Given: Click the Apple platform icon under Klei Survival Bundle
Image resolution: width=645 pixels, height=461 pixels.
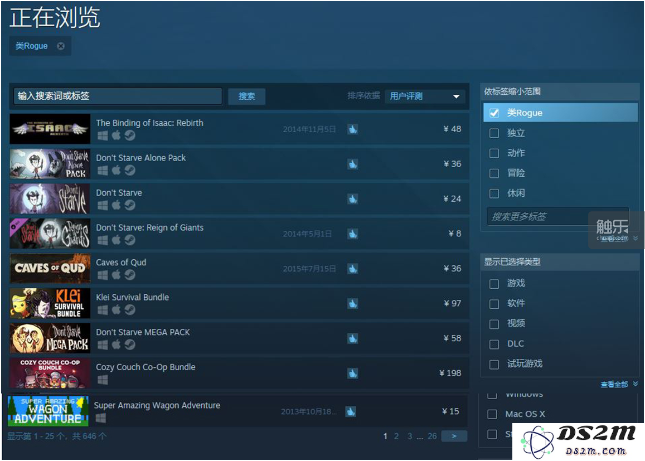Looking at the screenshot, I should click(117, 310).
